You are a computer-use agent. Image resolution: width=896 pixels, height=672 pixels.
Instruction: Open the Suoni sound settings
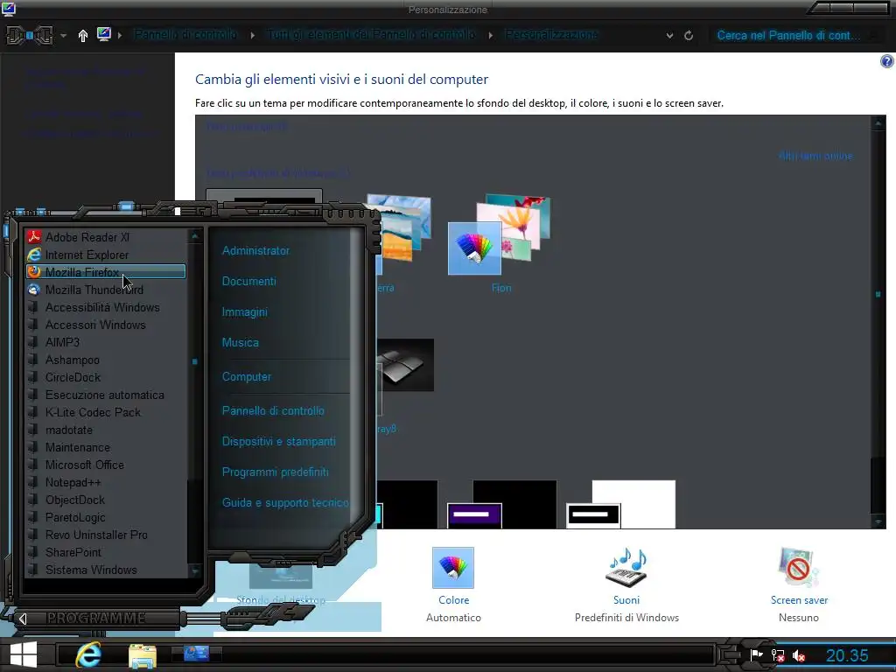[626, 584]
